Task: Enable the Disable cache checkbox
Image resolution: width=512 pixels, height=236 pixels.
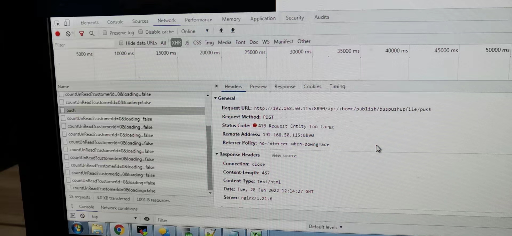Action: point(141,32)
